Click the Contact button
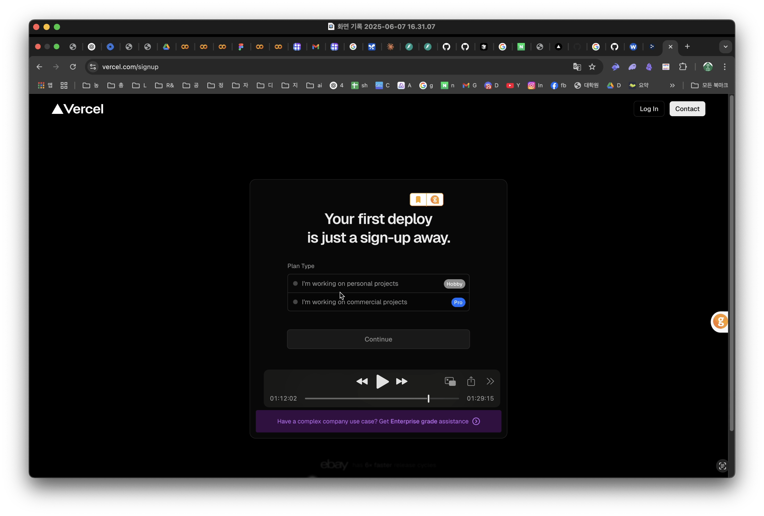The height and width of the screenshot is (516, 764). tap(687, 109)
